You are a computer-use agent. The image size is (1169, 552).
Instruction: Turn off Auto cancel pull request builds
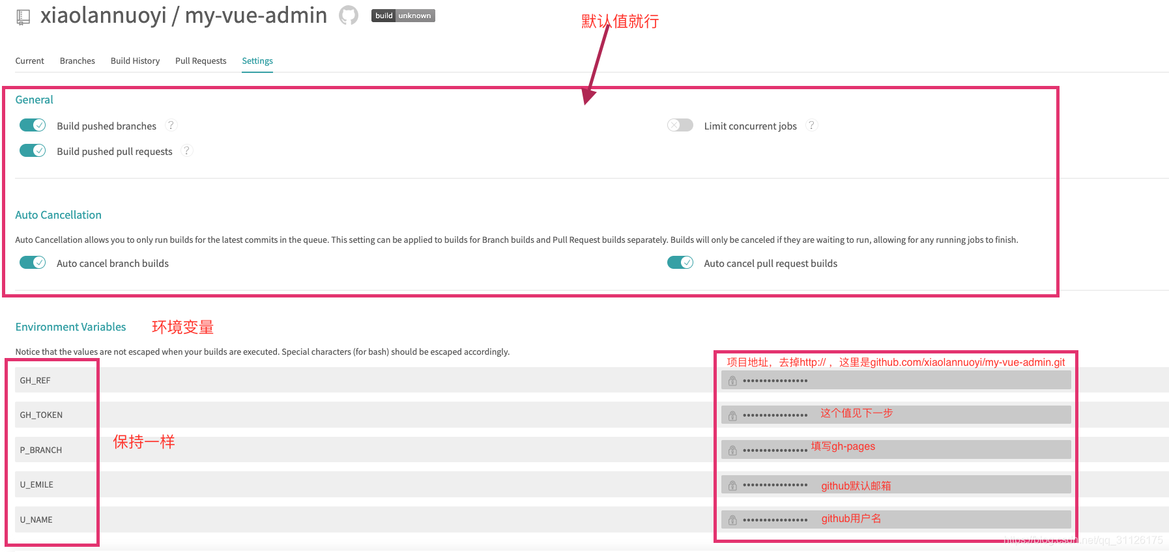[x=680, y=262]
